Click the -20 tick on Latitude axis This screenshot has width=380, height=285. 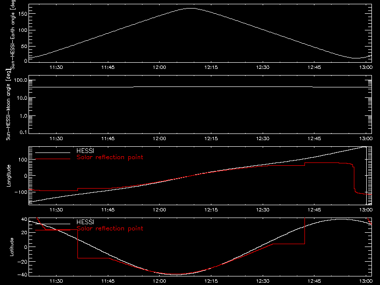[22, 262]
